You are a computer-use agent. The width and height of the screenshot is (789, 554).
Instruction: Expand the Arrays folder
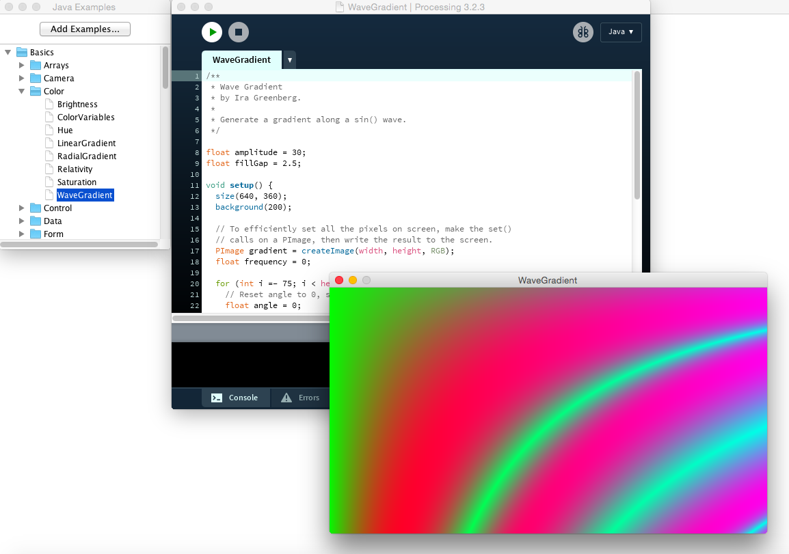[x=22, y=66]
